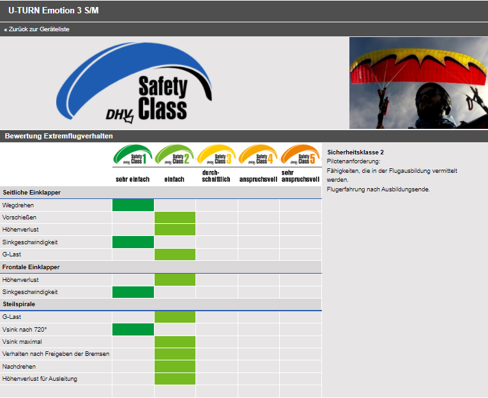This screenshot has width=488, height=398.
Task: Click the light green Vorschießen rating cell
Action: tap(175, 217)
